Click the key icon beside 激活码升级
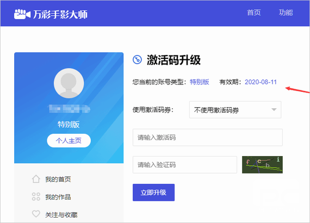Viewport: 310px width, 223px height. pyautogui.click(x=137, y=59)
